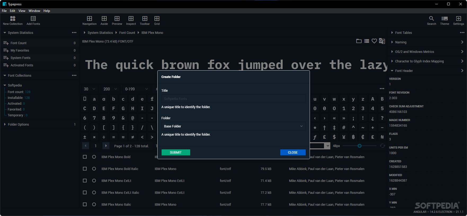Click the heart favorite icon
This screenshot has width=467, height=216.
pyautogui.click(x=374, y=41)
